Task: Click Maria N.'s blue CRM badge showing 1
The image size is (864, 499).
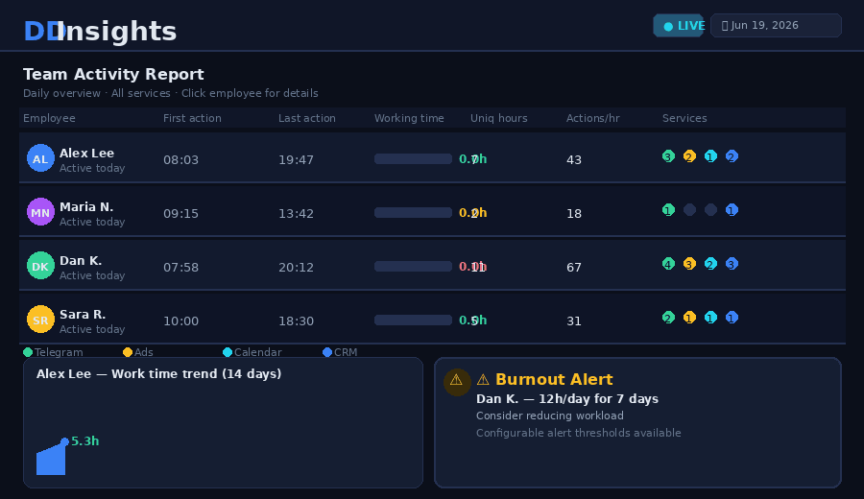Action: coord(732,210)
